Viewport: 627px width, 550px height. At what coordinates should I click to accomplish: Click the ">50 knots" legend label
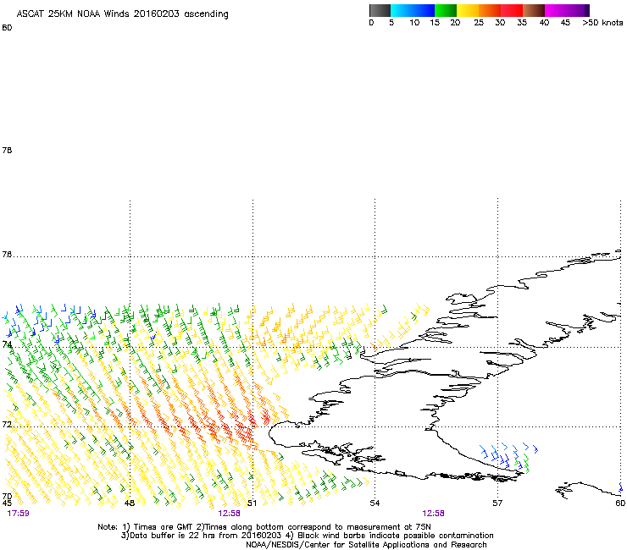602,23
